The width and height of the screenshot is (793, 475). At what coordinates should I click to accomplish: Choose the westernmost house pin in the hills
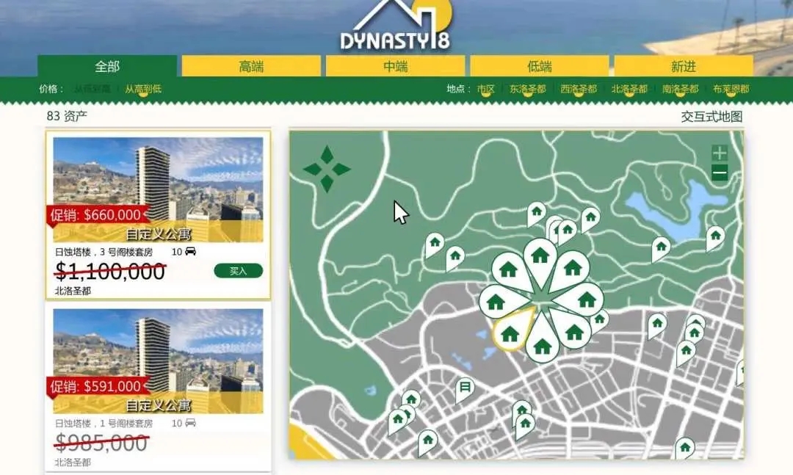pyautogui.click(x=435, y=244)
